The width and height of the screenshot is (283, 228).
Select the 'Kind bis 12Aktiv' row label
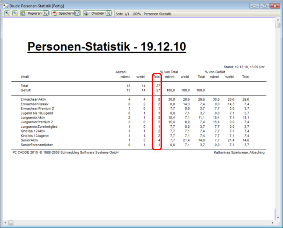[x=33, y=131]
